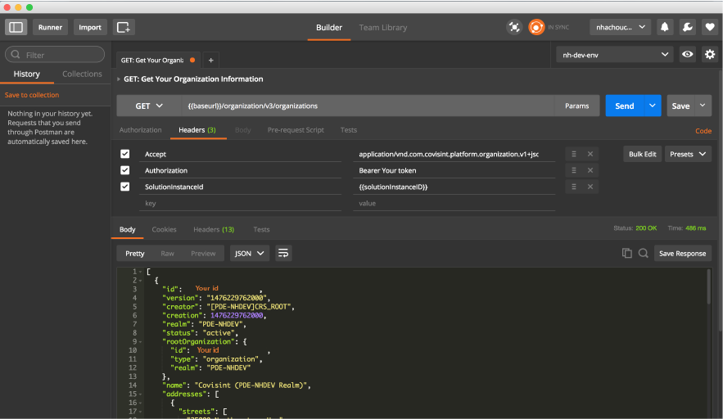This screenshot has width=723, height=419.
Task: Open the wrench settings icon
Action: pos(687,27)
